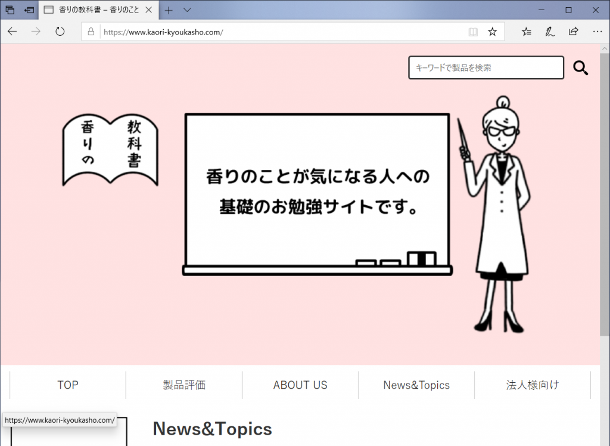Click the scrollbar up arrow
This screenshot has height=446, width=610.
pos(605,49)
